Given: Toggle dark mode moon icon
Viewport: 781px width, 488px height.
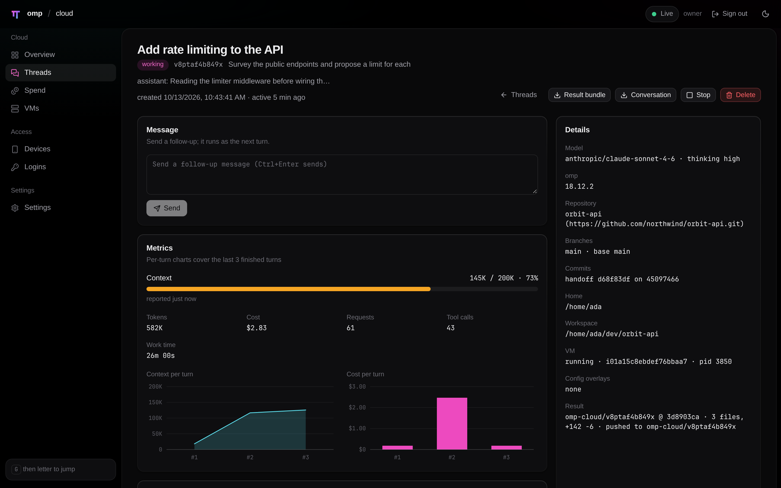Looking at the screenshot, I should (x=765, y=14).
